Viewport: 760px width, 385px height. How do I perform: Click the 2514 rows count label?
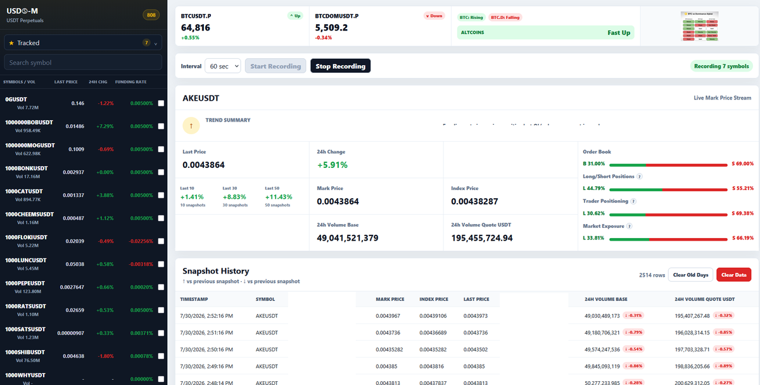click(652, 275)
